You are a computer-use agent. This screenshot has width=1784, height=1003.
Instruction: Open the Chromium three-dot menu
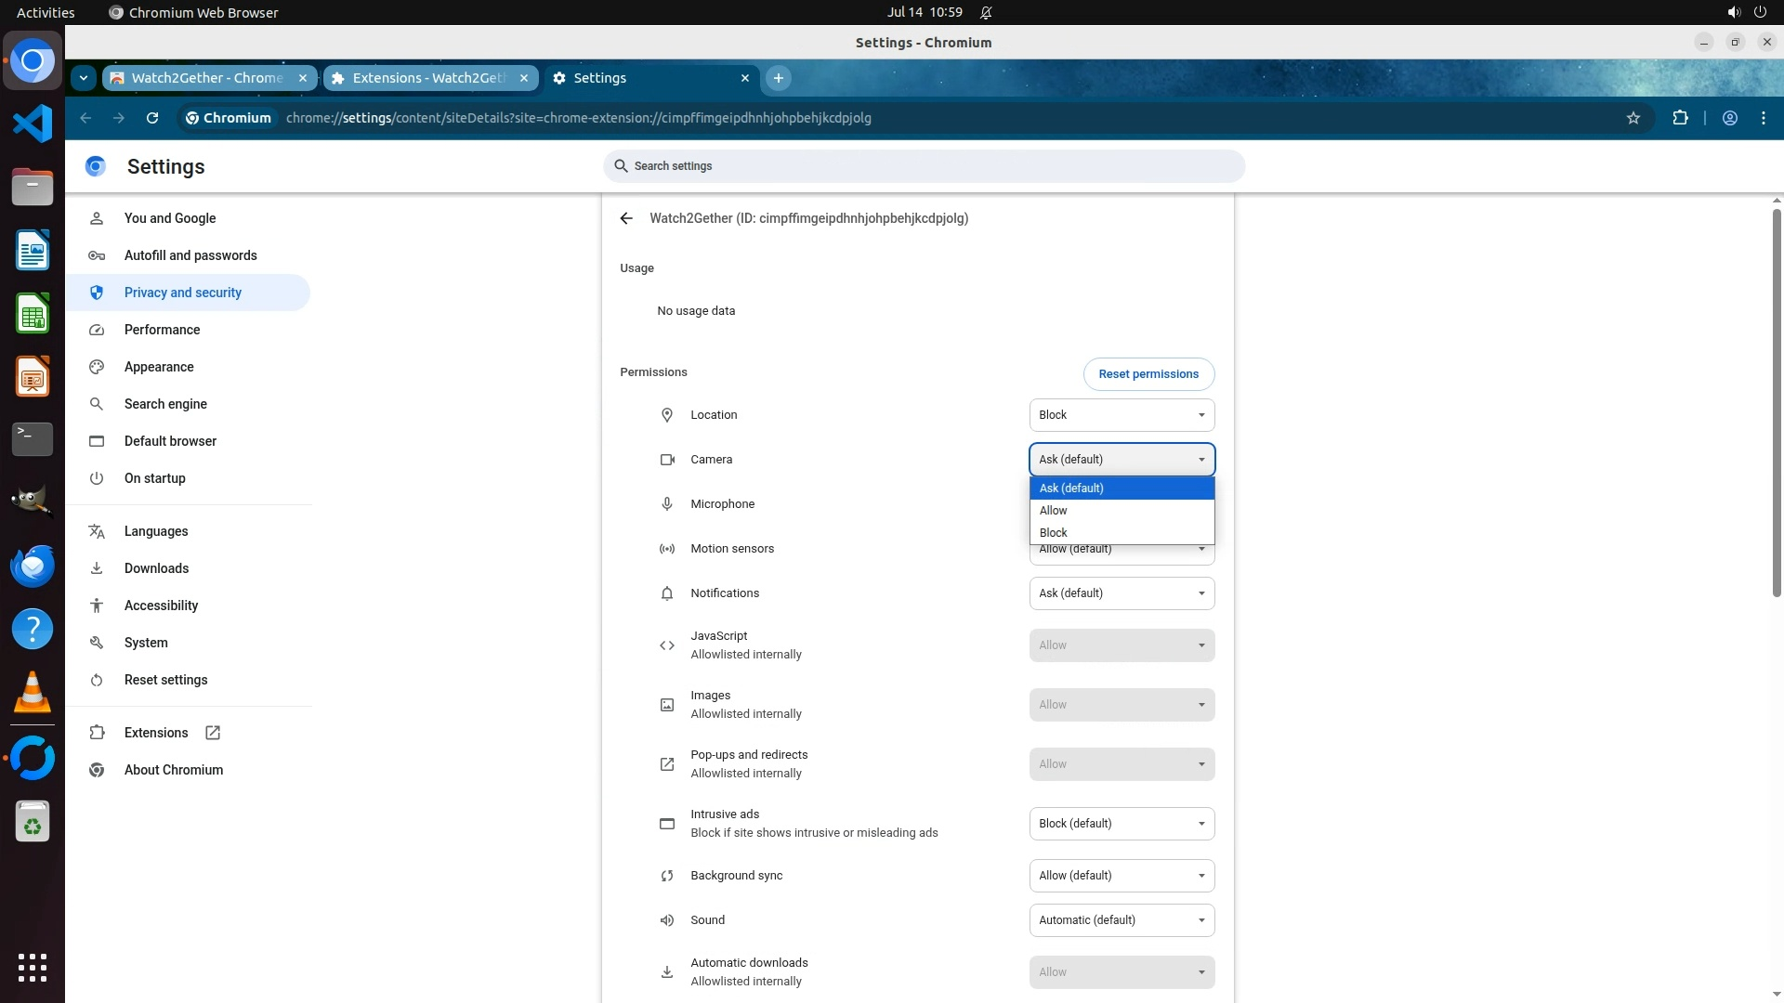pyautogui.click(x=1763, y=118)
